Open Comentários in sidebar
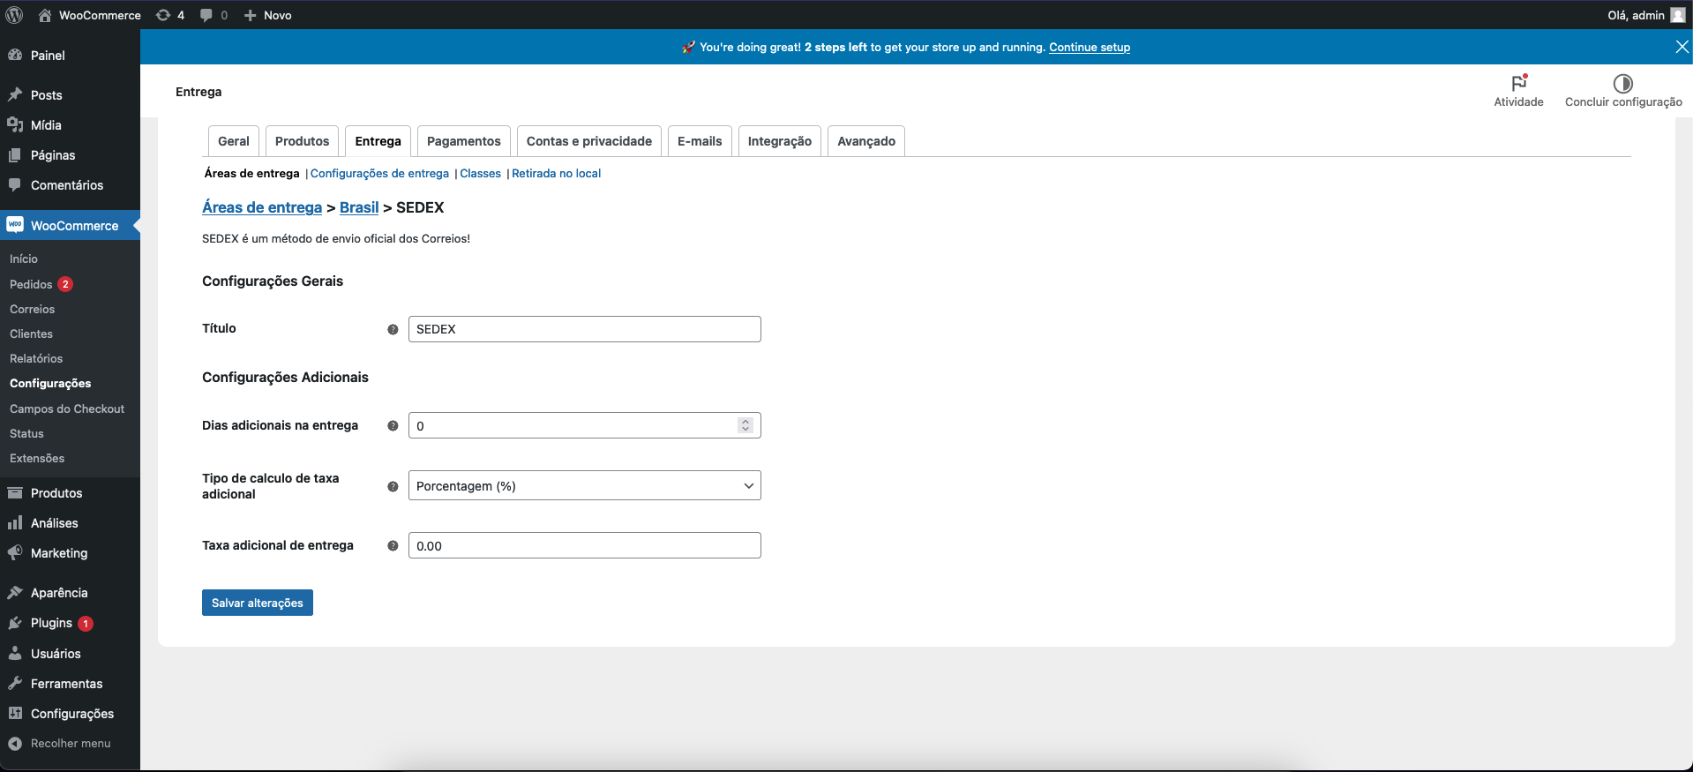 click(70, 184)
